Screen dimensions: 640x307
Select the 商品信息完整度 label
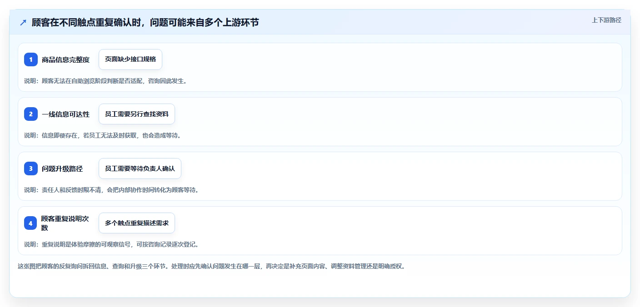pyautogui.click(x=66, y=59)
